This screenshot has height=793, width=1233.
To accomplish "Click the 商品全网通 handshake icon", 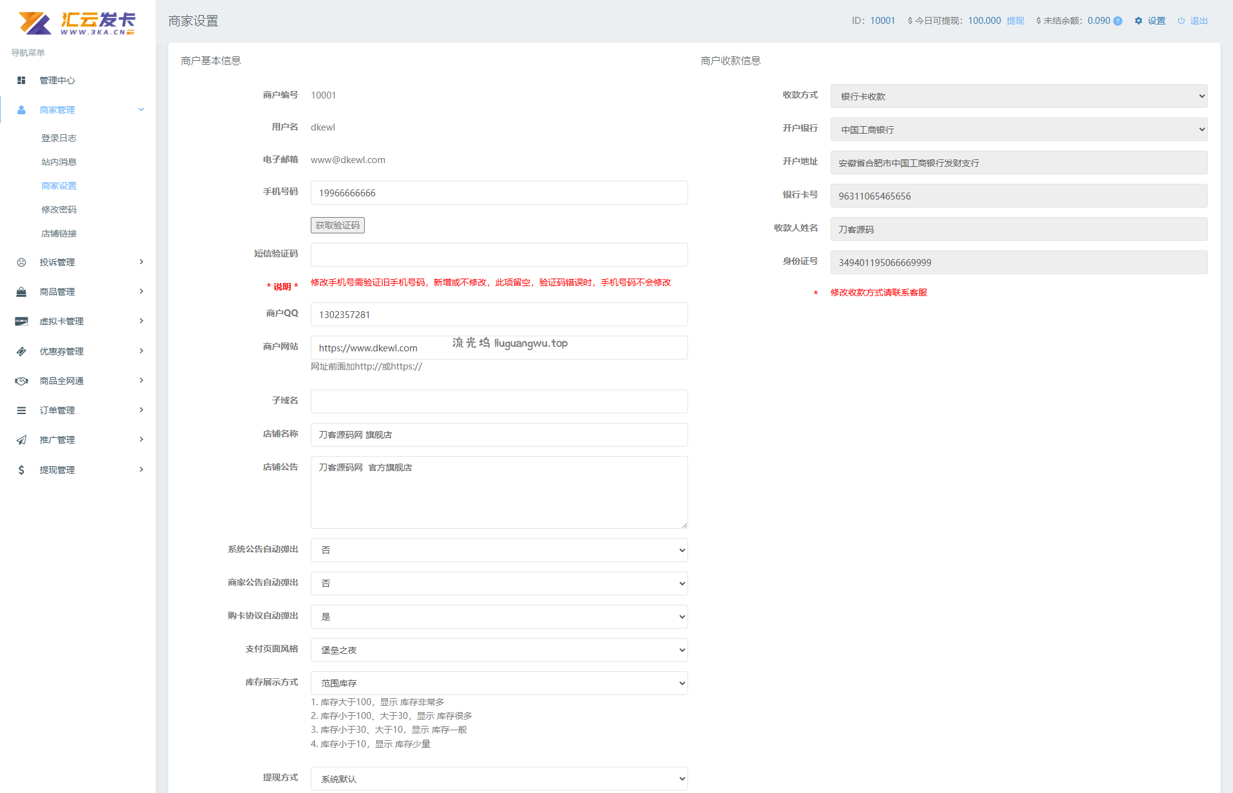I will (21, 381).
